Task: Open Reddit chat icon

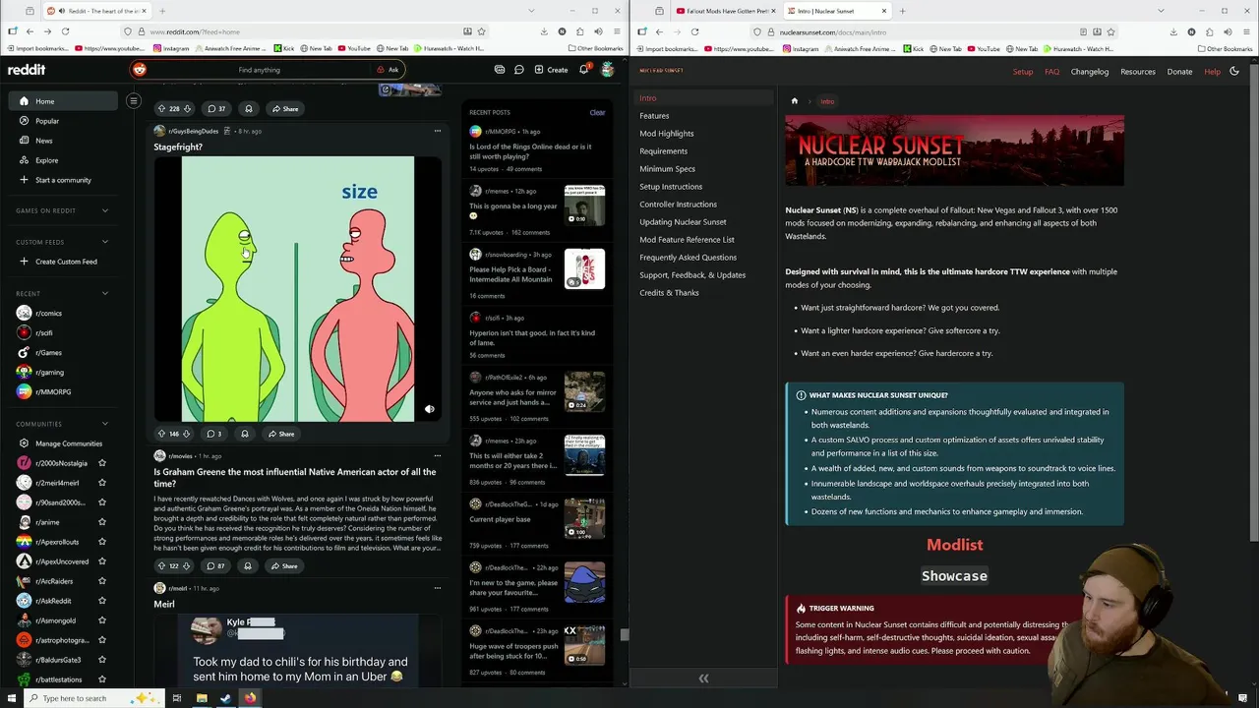Action: 519,70
